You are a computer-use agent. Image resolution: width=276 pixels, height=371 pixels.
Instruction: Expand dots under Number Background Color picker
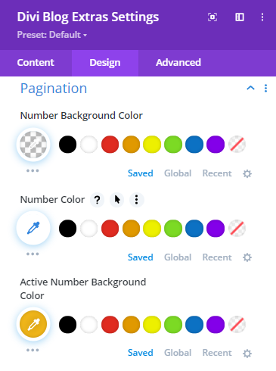point(33,170)
